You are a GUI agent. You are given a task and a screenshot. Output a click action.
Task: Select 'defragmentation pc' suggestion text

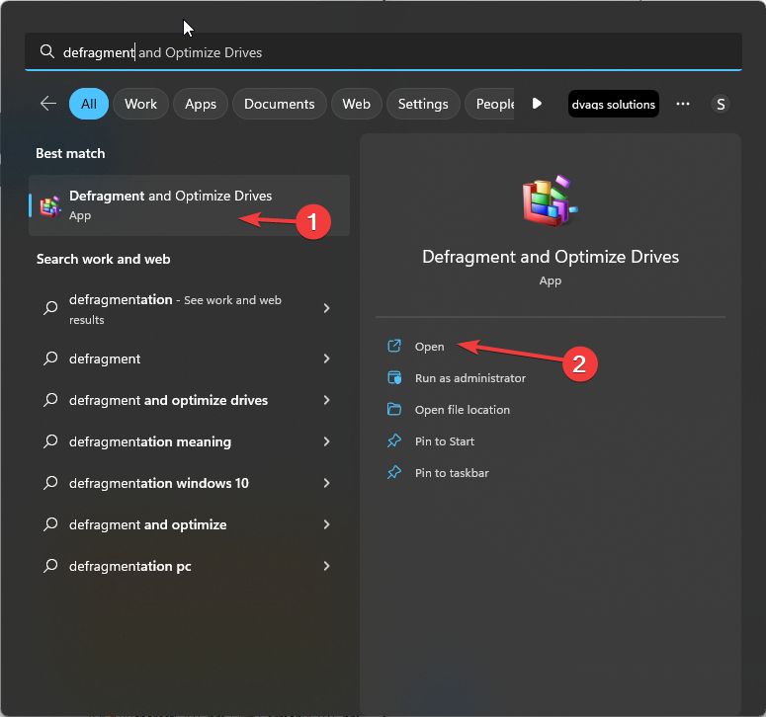point(129,566)
